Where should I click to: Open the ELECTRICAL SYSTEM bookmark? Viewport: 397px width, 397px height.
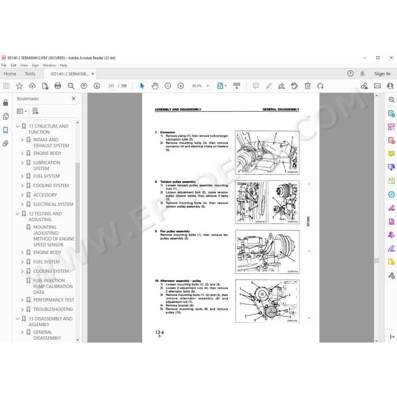[53, 204]
